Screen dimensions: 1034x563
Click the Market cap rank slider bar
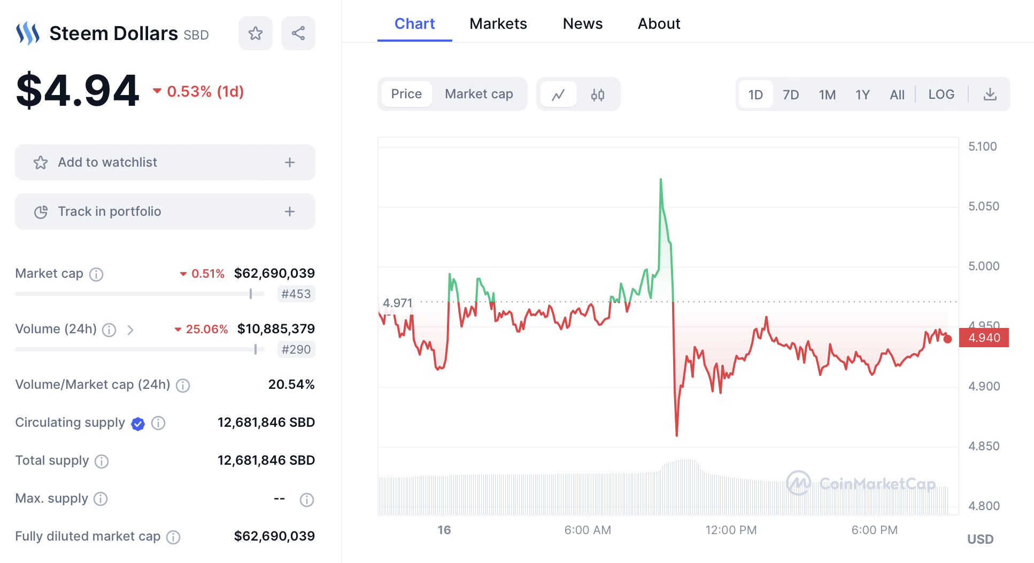[140, 294]
